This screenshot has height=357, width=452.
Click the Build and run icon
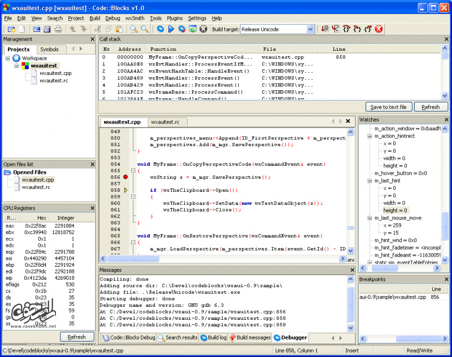point(182,29)
